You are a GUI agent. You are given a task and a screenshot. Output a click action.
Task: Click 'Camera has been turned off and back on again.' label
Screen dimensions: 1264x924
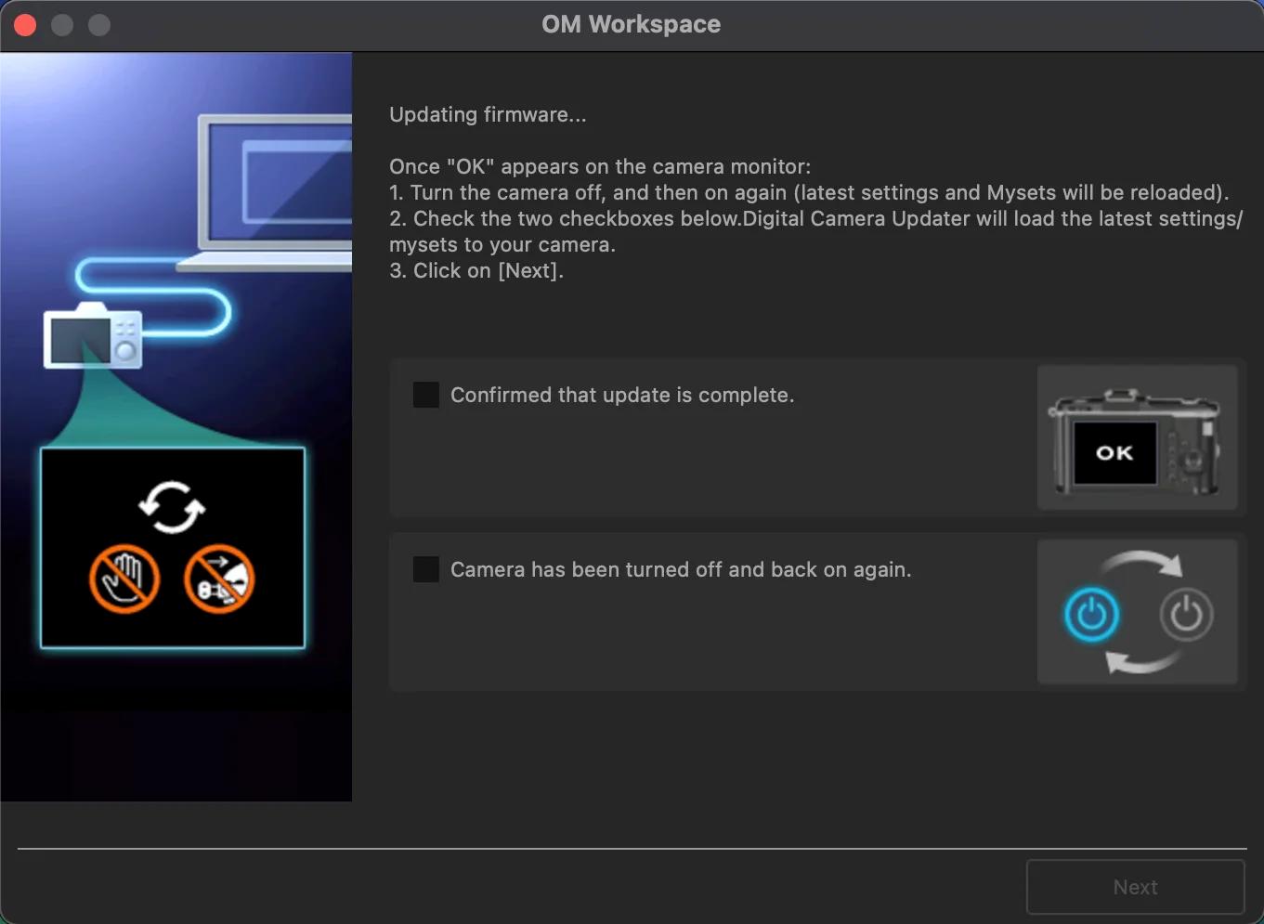pos(681,569)
